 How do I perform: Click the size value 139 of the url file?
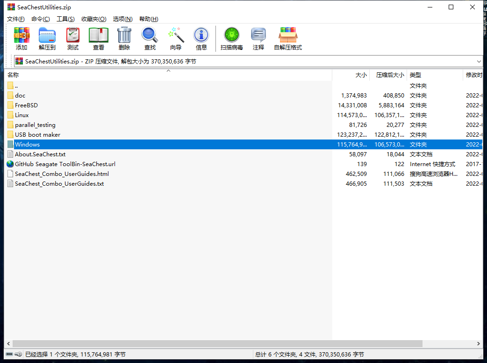pyautogui.click(x=362, y=164)
